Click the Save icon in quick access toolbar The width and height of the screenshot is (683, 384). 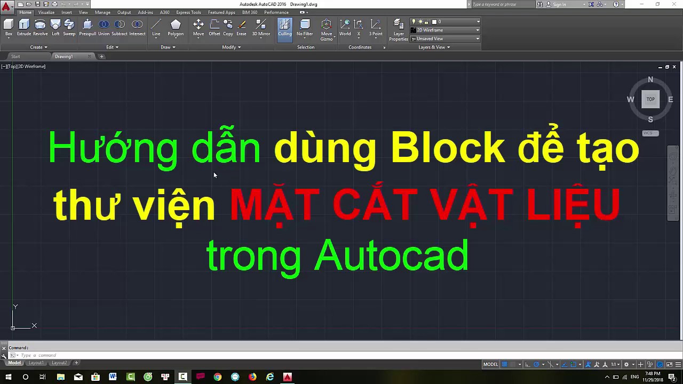tap(37, 4)
